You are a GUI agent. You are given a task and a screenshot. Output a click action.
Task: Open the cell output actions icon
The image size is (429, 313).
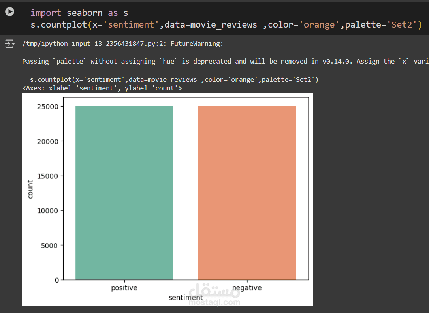coord(9,44)
